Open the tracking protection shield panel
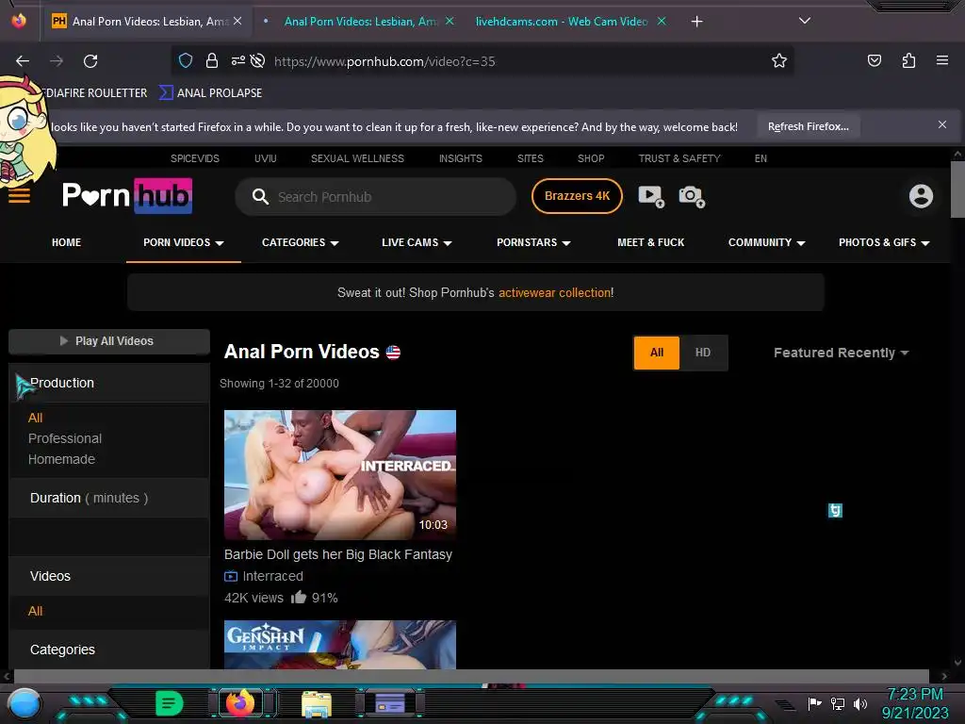 click(186, 60)
